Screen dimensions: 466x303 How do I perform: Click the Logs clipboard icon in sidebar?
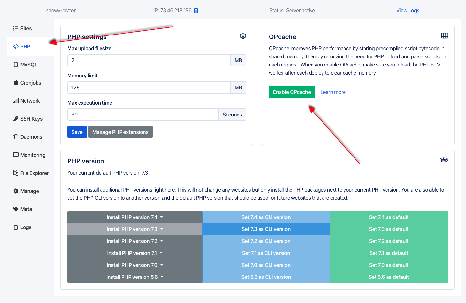pos(16,227)
